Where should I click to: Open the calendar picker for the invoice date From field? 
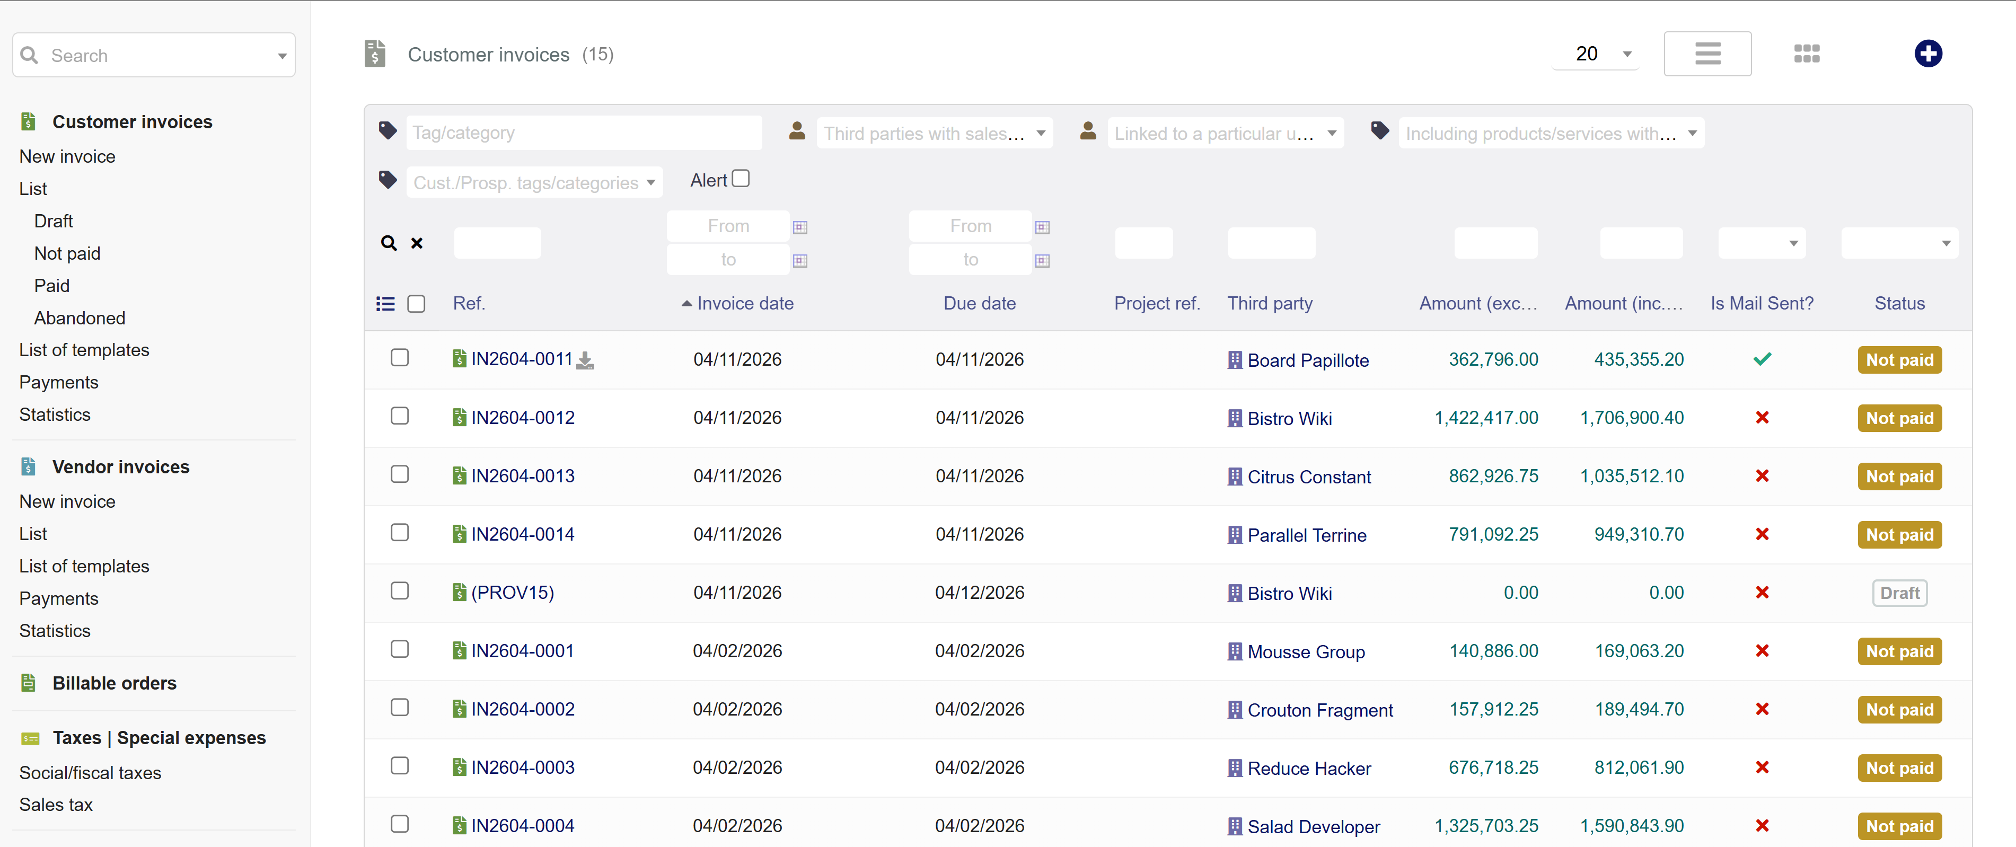[x=799, y=226]
